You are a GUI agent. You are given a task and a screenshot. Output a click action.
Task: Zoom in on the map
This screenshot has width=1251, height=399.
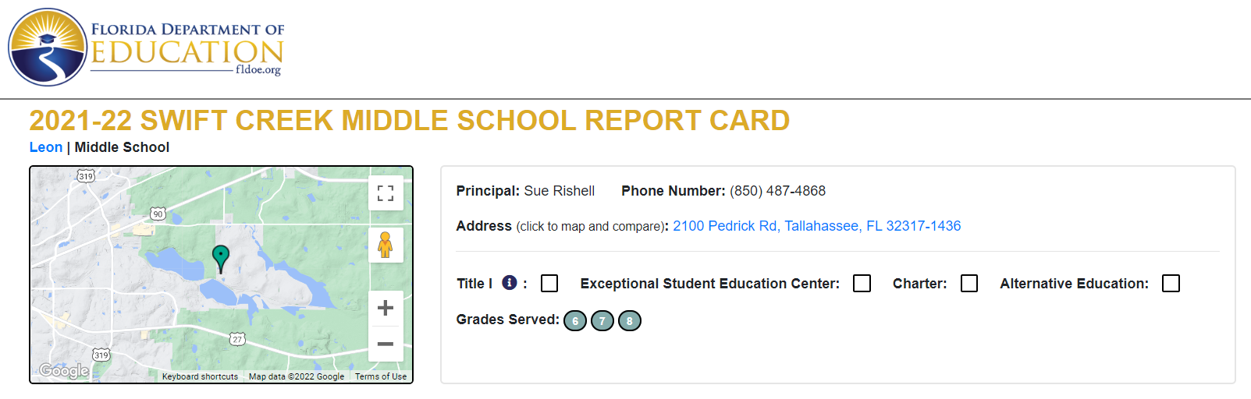click(x=386, y=308)
